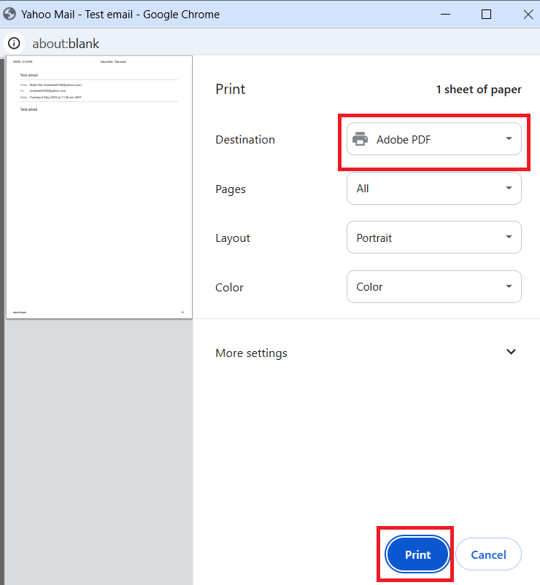
Task: Click the 'Destination' label
Action: (x=245, y=140)
